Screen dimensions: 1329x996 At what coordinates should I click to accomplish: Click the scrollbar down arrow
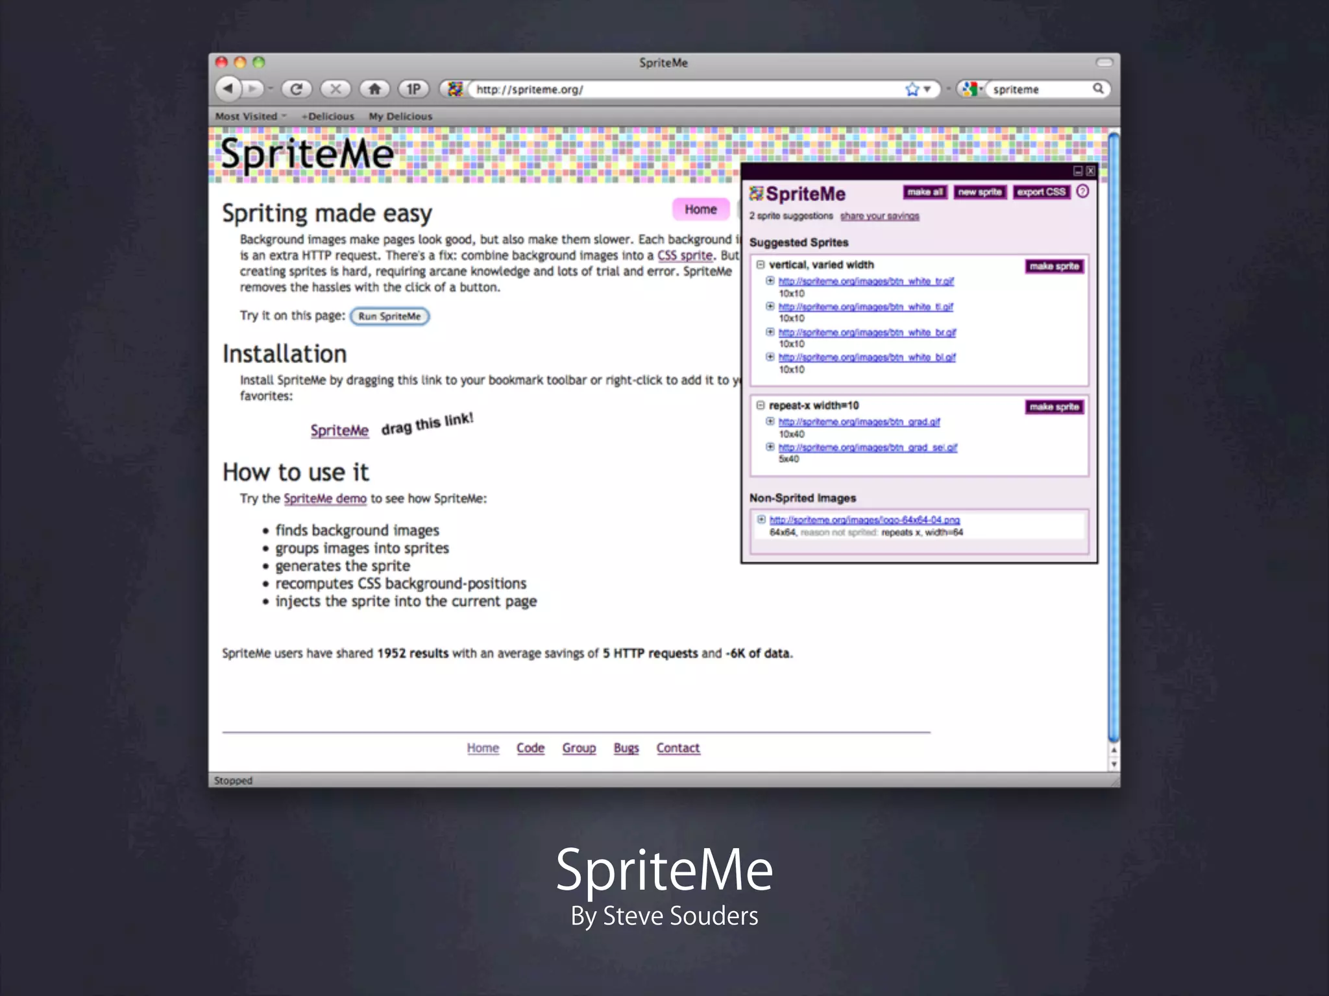click(x=1114, y=764)
